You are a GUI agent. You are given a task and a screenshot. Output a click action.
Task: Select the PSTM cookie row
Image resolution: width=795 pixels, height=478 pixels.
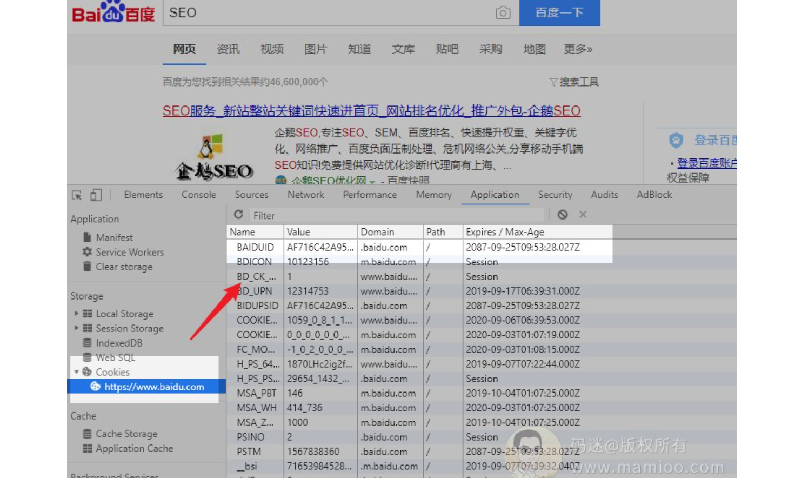(481, 452)
